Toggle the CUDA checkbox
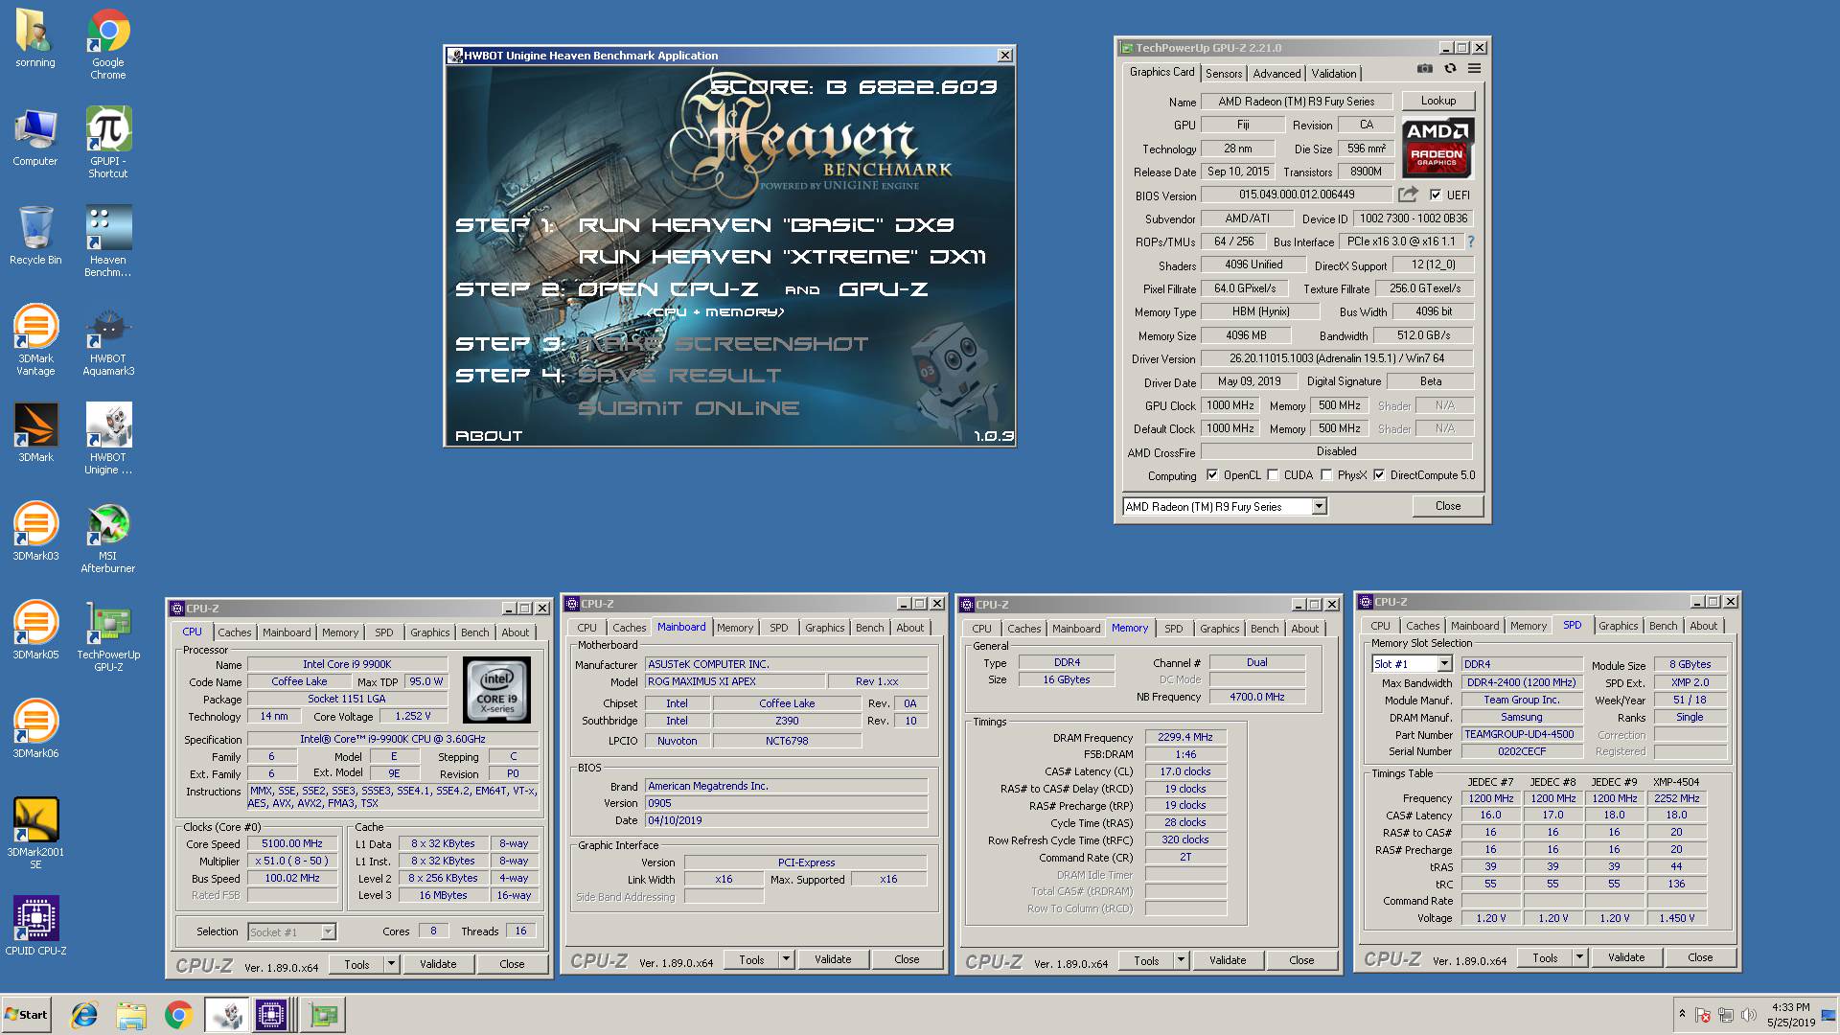The width and height of the screenshot is (1840, 1035). [x=1274, y=475]
